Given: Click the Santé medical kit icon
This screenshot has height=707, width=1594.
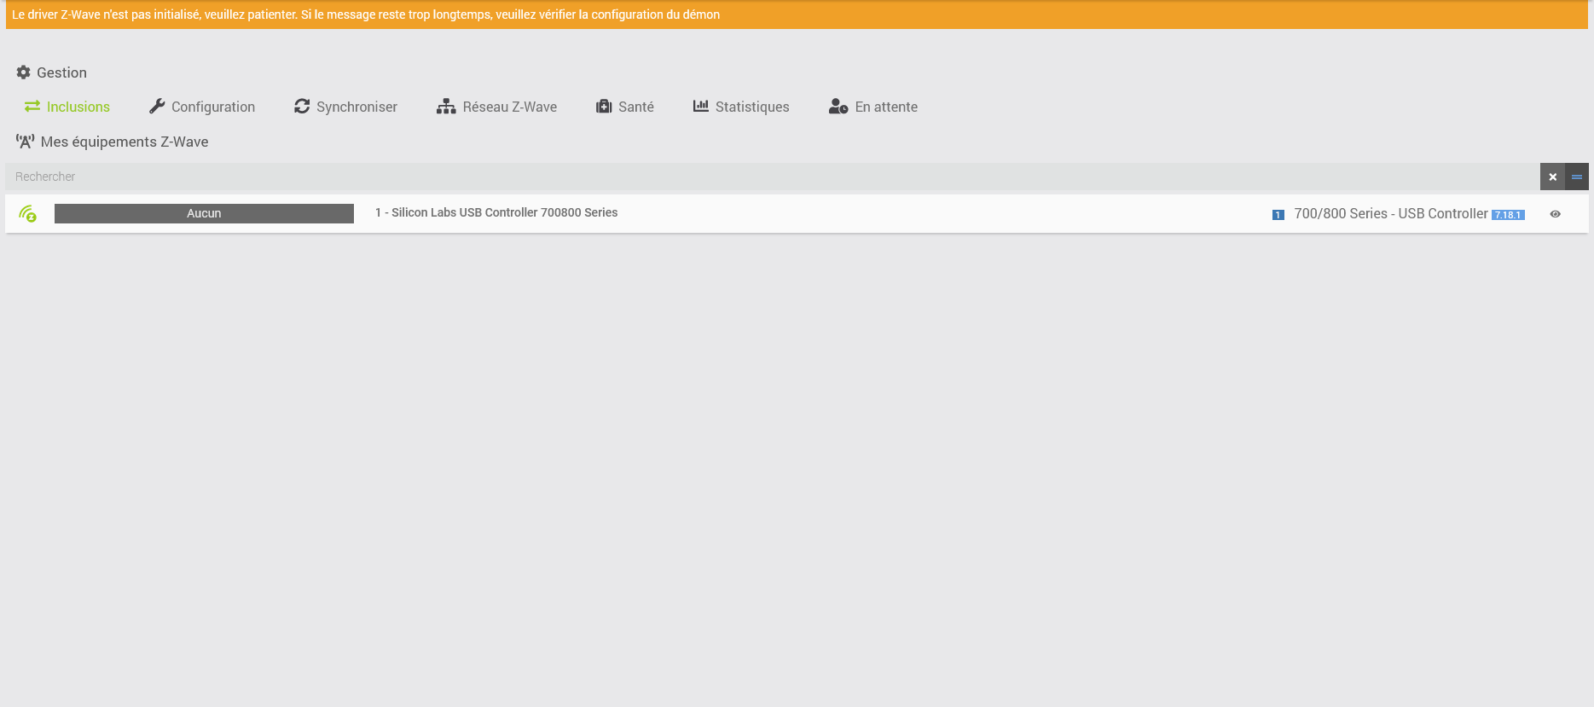Looking at the screenshot, I should pyautogui.click(x=604, y=106).
